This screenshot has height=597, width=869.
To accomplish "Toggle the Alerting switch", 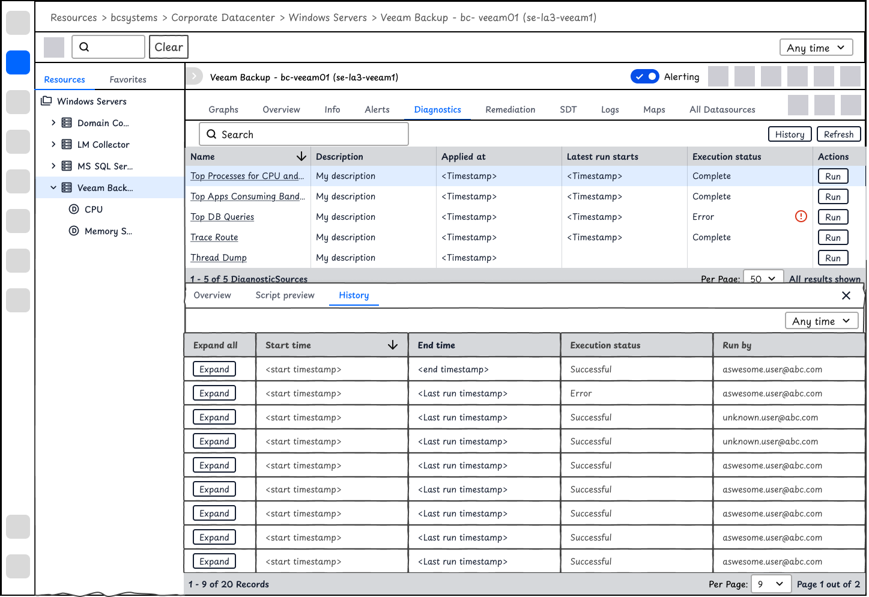I will [645, 76].
